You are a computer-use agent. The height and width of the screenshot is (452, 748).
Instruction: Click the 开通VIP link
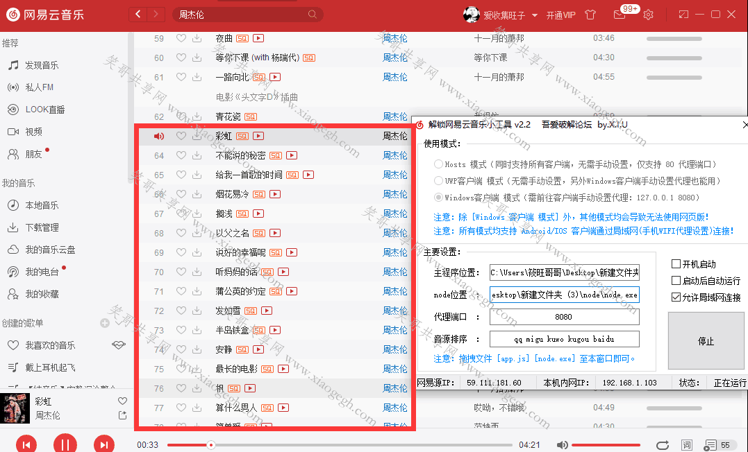coord(561,15)
